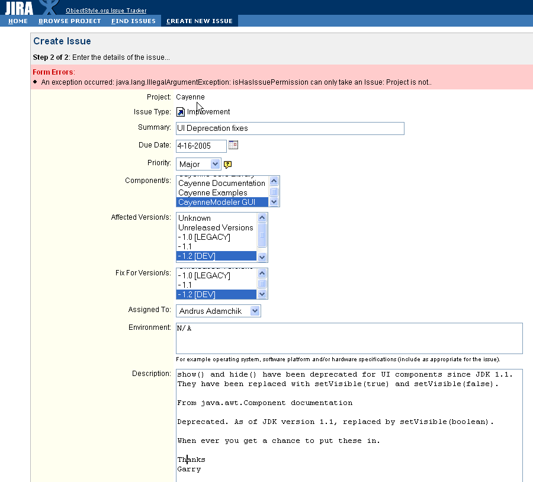Click the Components list scroll up arrow
The image size is (533, 482).
click(x=274, y=181)
